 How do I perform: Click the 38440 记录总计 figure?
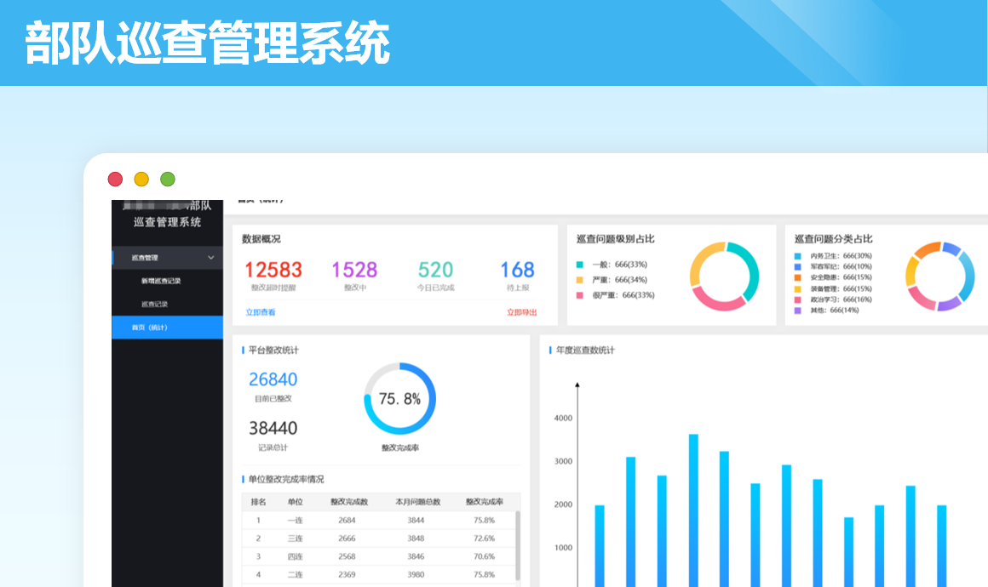pyautogui.click(x=273, y=429)
